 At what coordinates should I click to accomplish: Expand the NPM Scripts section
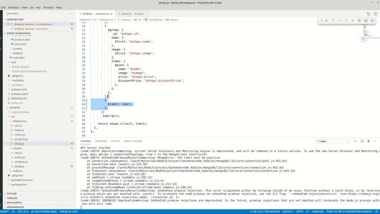[x=14, y=203]
